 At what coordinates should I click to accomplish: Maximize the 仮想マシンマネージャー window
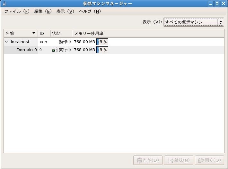(217, 4)
